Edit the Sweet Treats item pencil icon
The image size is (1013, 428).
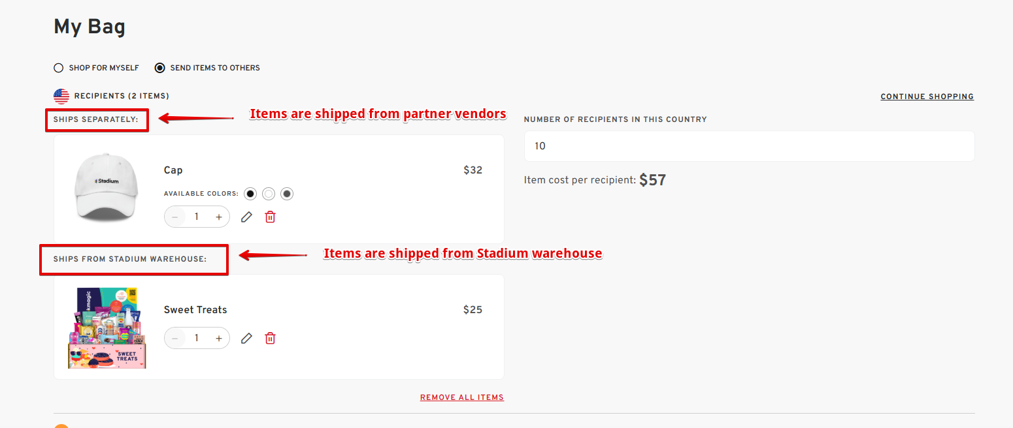(246, 338)
